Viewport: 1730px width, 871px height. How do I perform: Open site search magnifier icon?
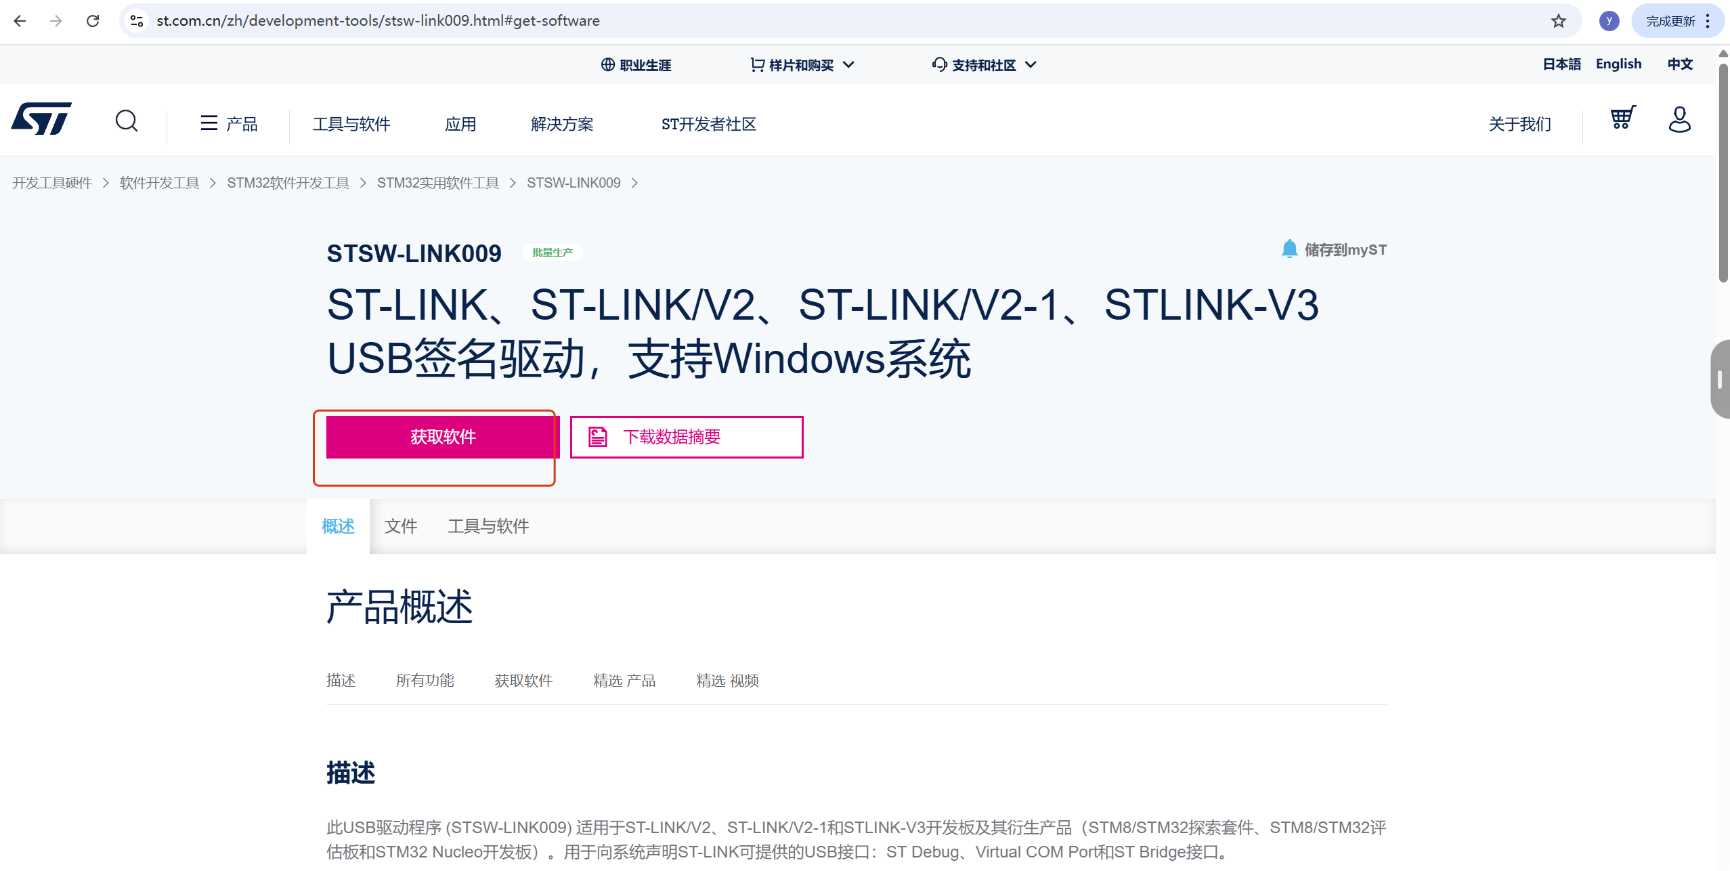coord(127,121)
